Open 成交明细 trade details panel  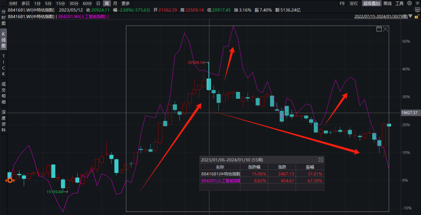tap(4, 94)
